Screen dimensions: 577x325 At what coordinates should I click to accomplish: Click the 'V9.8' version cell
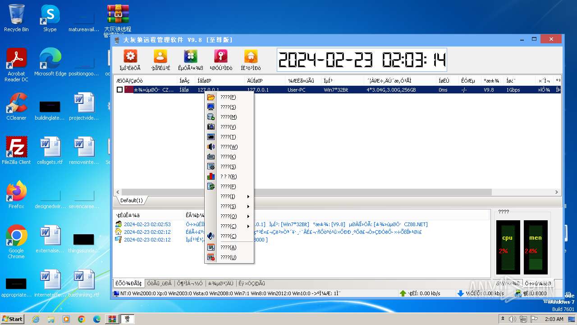pyautogui.click(x=489, y=90)
